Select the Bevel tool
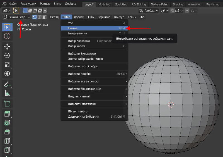This screenshot has width=223, height=157. click(7, 132)
